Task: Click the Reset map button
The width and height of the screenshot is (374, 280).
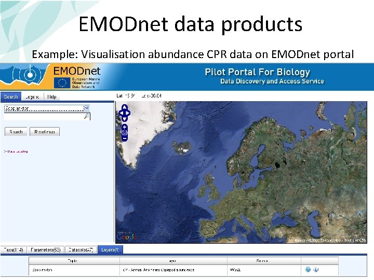Action: coord(45,132)
